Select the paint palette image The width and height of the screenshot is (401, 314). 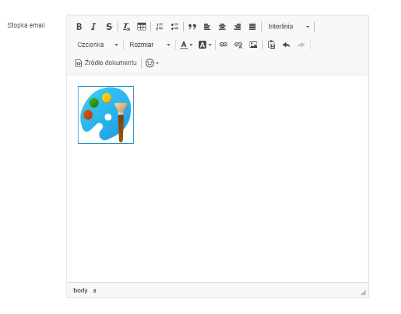[x=106, y=115]
